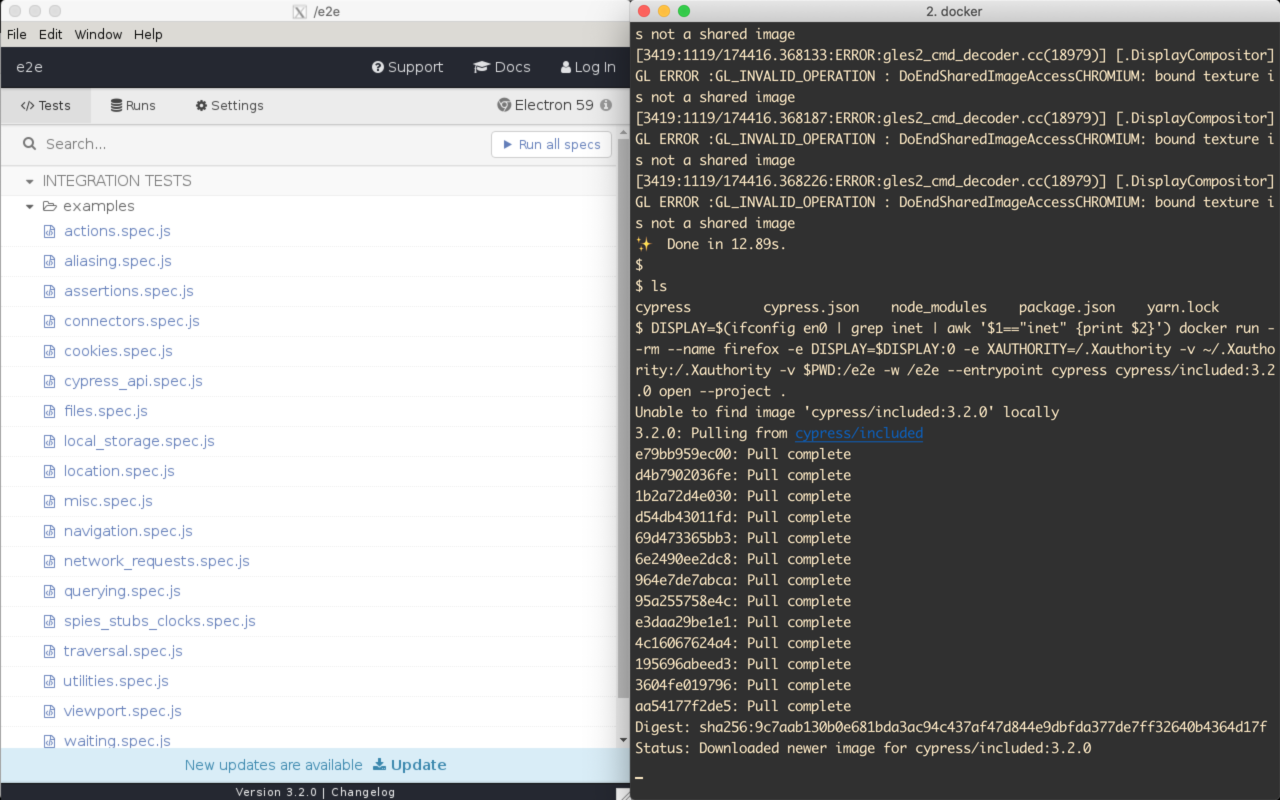
Task: Switch to the Runs tab
Action: point(133,106)
